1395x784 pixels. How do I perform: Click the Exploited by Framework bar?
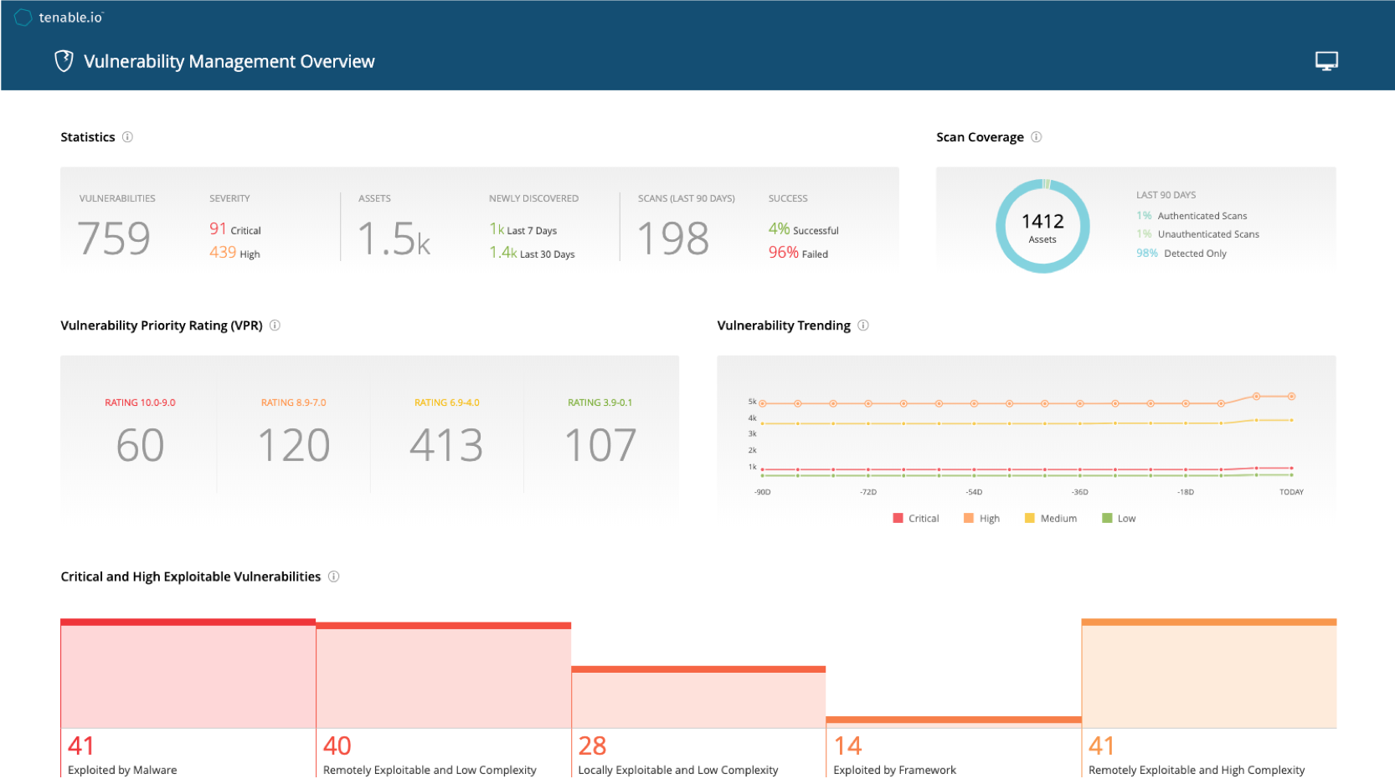click(x=953, y=722)
